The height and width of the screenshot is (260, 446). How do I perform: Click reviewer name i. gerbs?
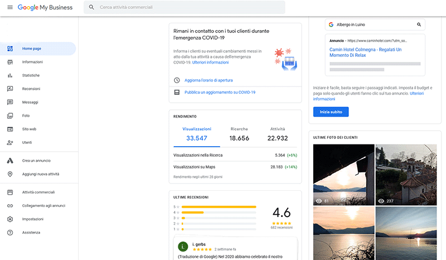tap(199, 244)
